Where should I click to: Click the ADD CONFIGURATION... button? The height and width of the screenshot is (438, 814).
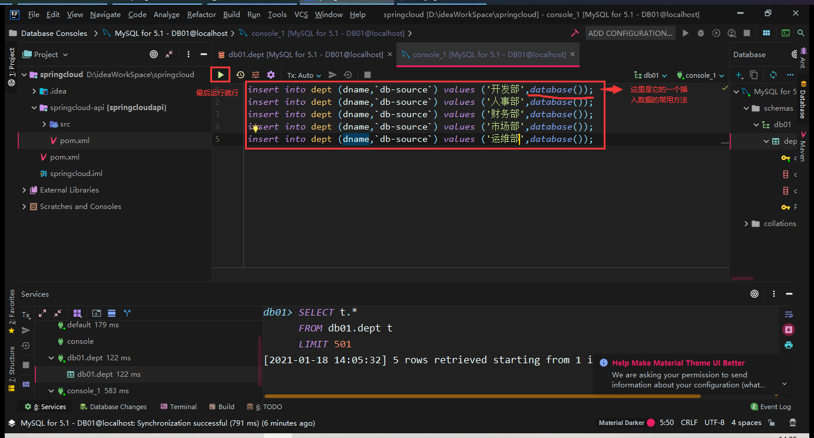click(630, 34)
